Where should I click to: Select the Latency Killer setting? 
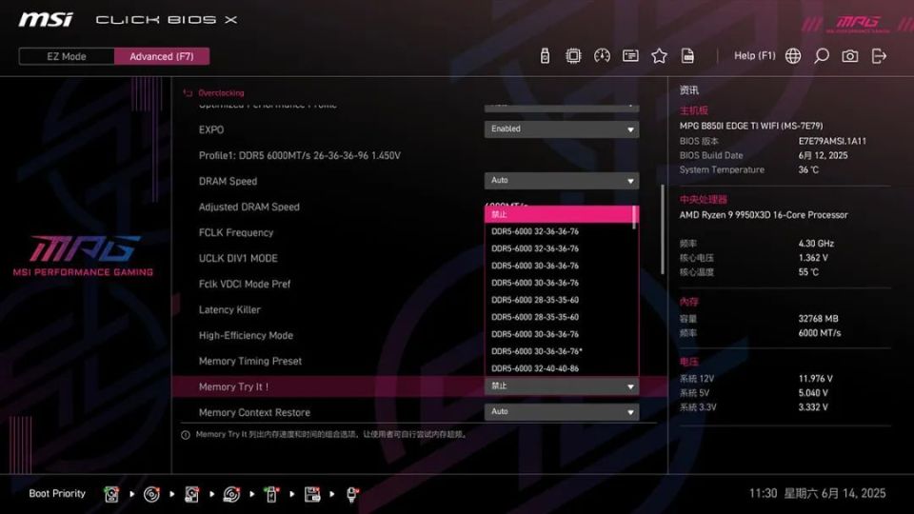pyautogui.click(x=229, y=309)
